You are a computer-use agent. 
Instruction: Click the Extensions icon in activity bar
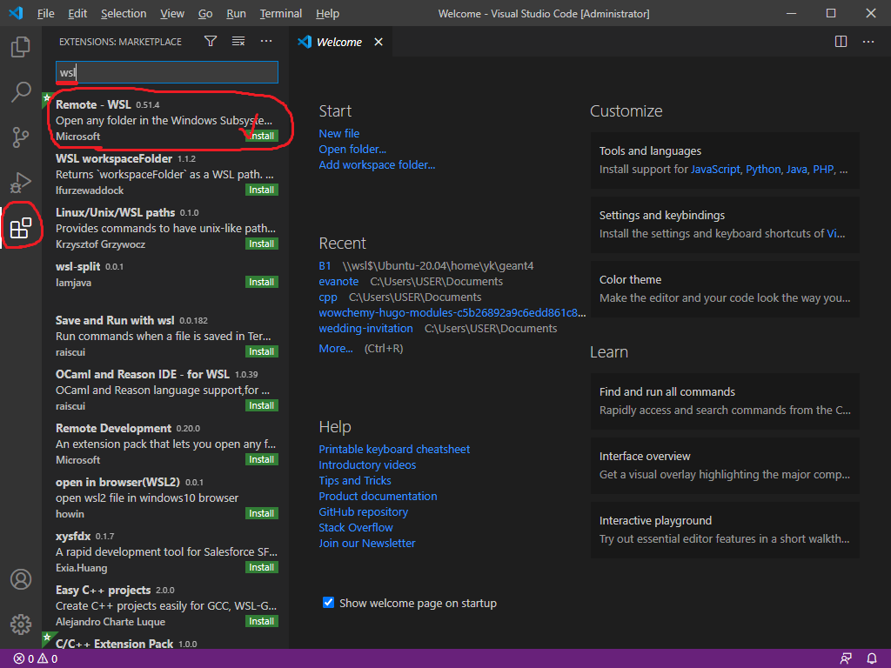click(x=21, y=228)
